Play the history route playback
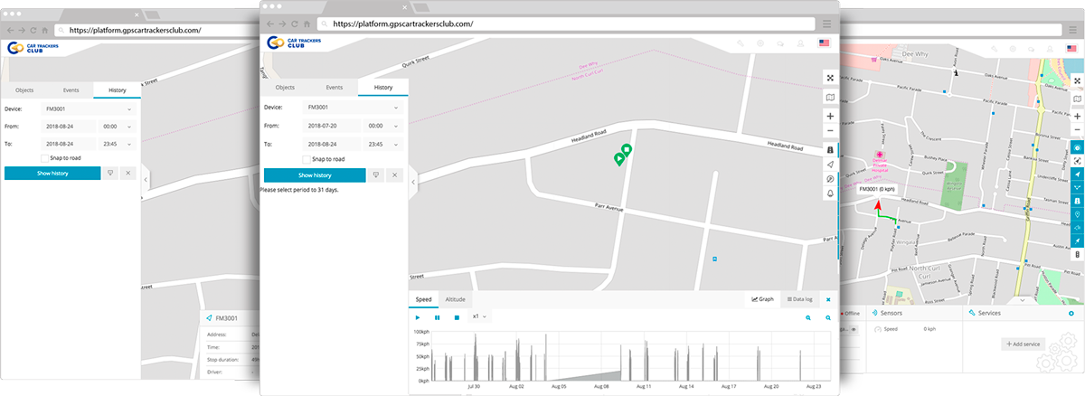Image resolution: width=1085 pixels, height=396 pixels. pos(418,317)
